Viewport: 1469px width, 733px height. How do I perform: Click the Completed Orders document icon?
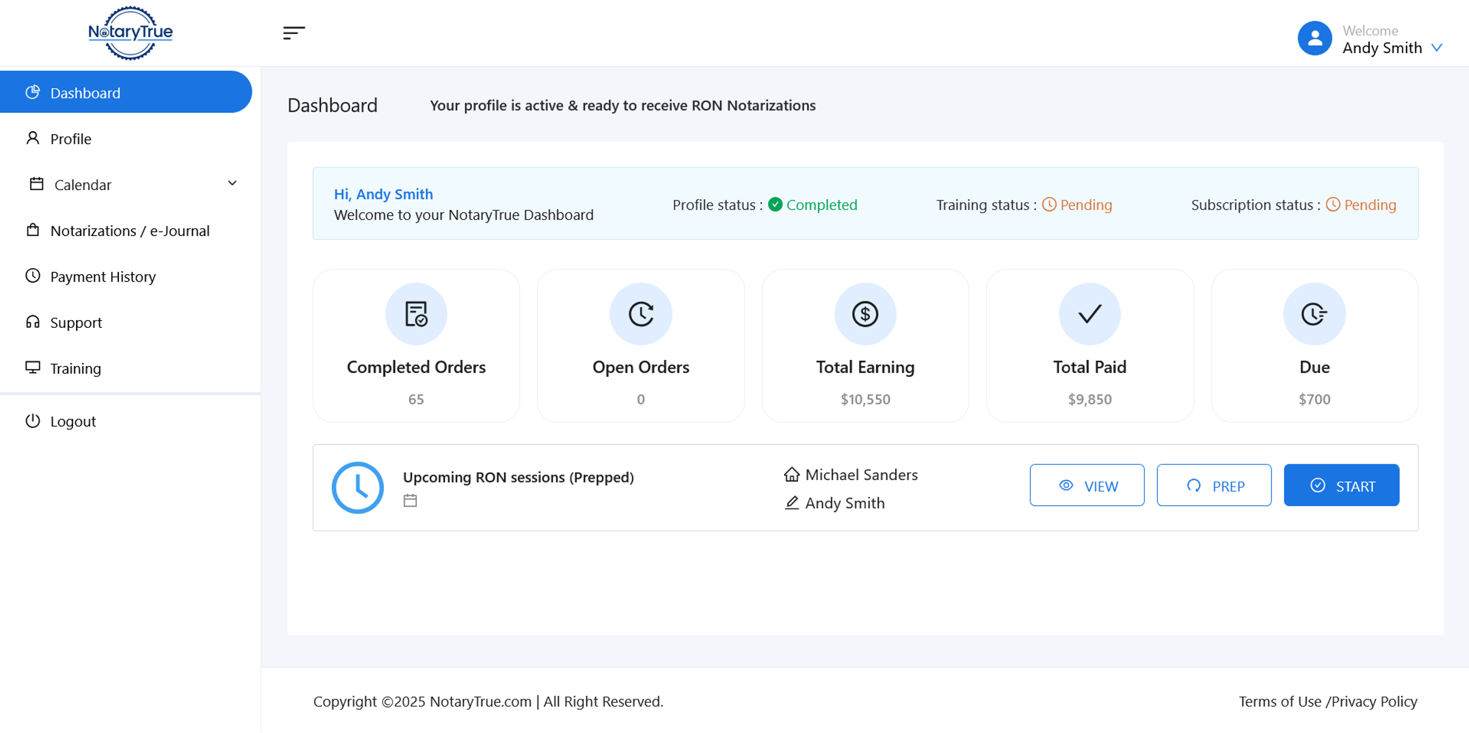(416, 314)
